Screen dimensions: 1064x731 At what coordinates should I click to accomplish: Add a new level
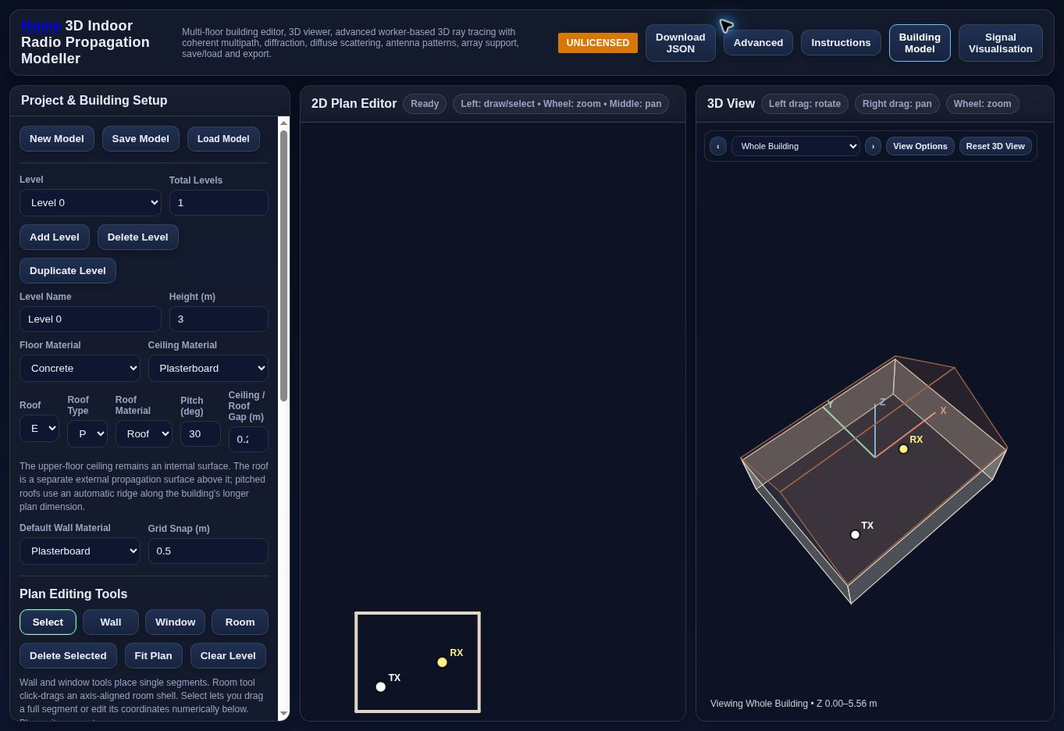[55, 237]
